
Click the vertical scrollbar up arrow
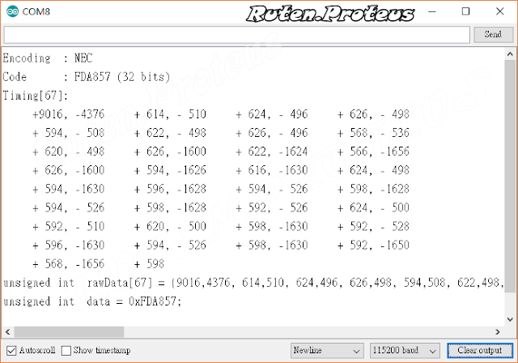tap(510, 54)
